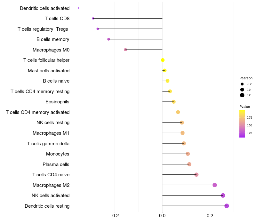
Task: Select the T cells CD8 lollipop dot
Action: [x=93, y=19]
